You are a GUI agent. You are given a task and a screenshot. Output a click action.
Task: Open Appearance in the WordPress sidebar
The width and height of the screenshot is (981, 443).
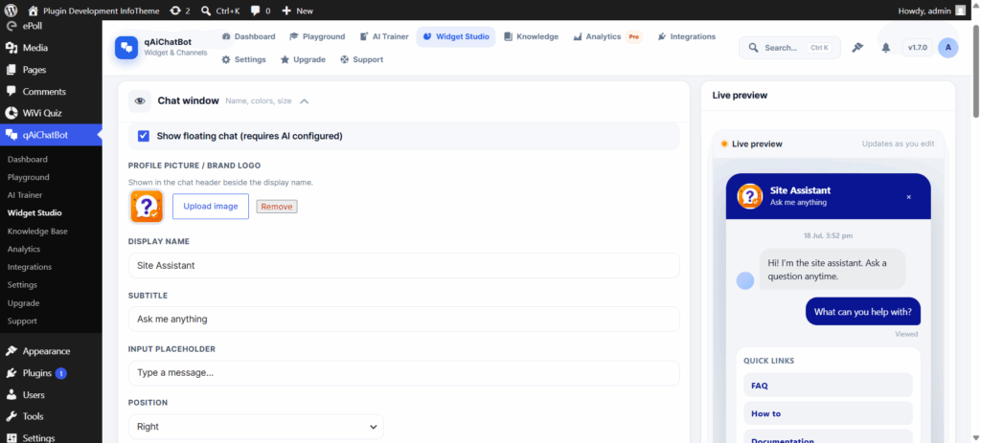pos(46,351)
